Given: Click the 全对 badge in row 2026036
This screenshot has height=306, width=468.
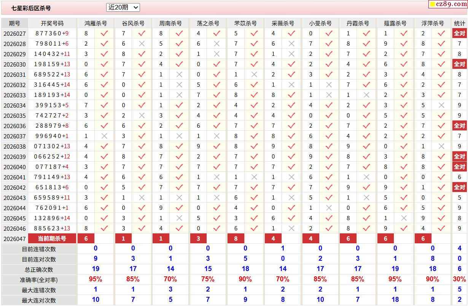Looking at the screenshot, I should click(459, 126).
